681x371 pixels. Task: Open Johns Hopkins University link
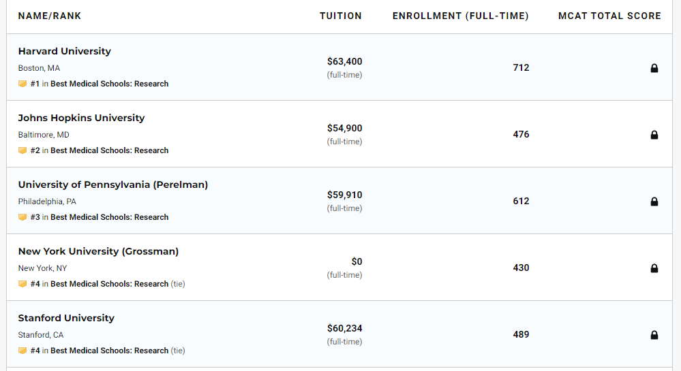point(81,118)
